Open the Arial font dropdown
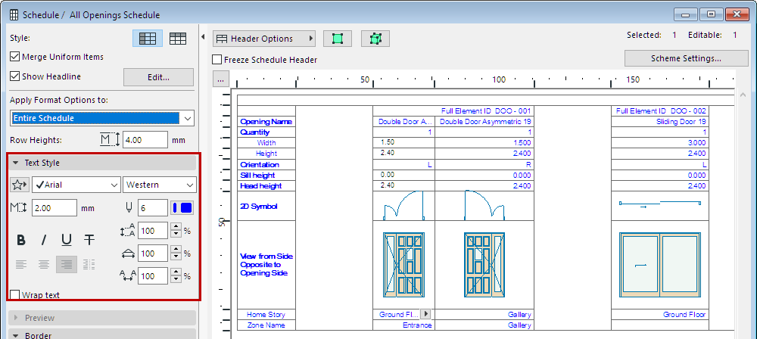Screen dimensions: 757x339 pos(76,185)
